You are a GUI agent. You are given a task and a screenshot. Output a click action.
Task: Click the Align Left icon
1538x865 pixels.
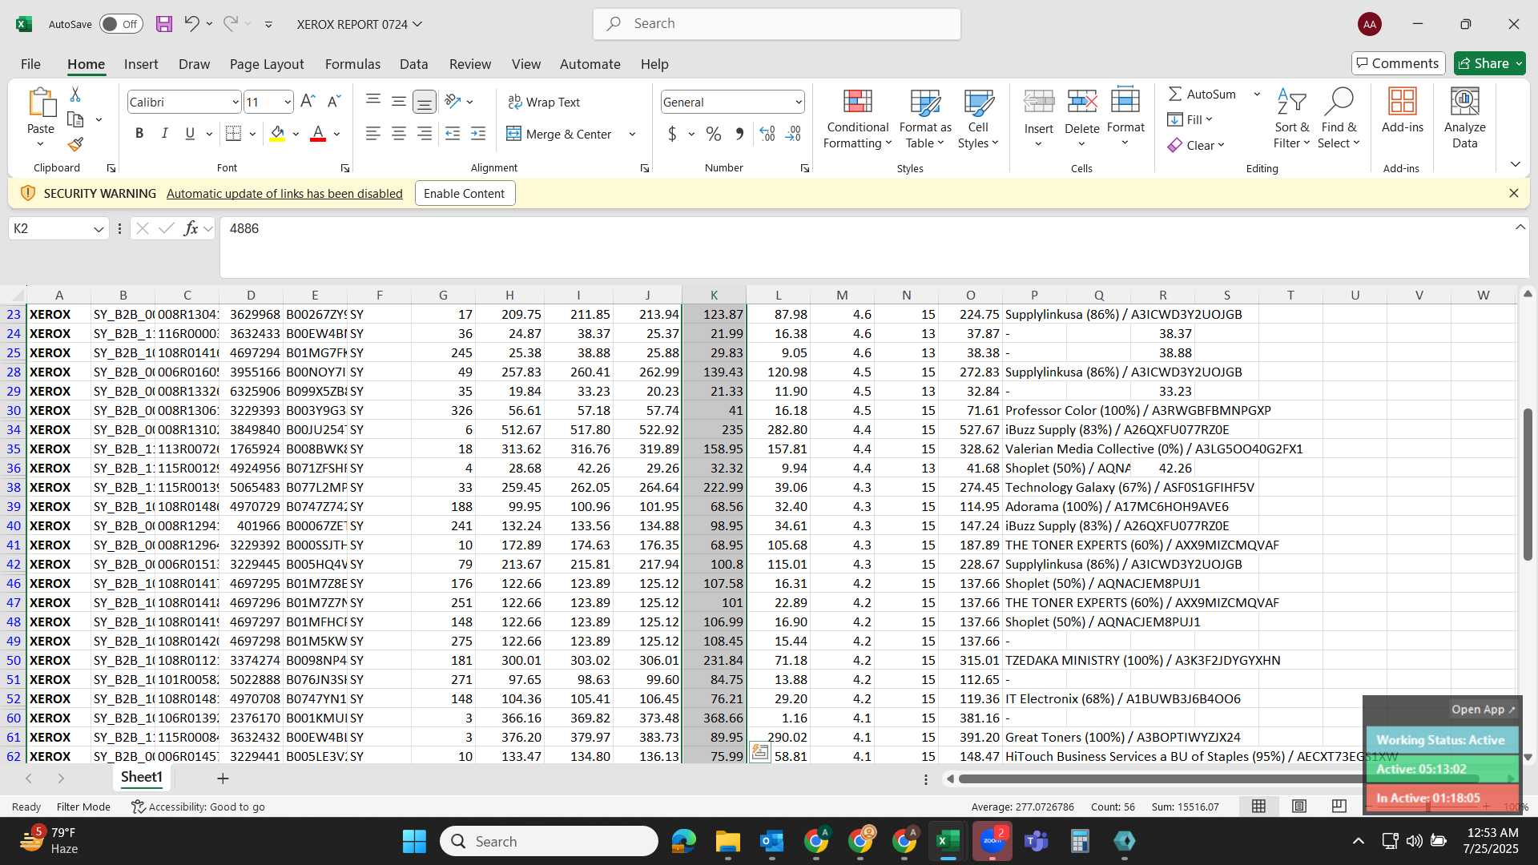coord(373,134)
